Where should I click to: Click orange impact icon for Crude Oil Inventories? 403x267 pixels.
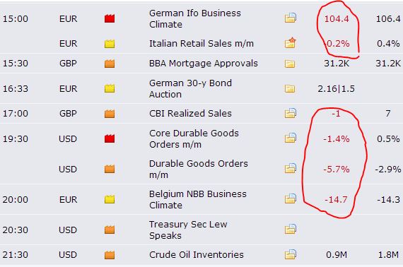click(x=110, y=255)
